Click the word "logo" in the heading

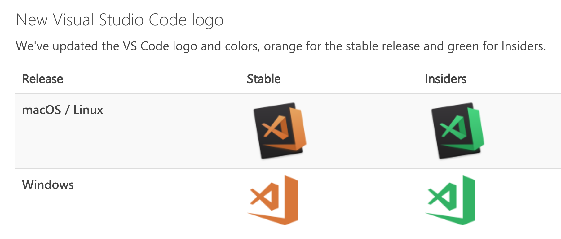coord(208,21)
